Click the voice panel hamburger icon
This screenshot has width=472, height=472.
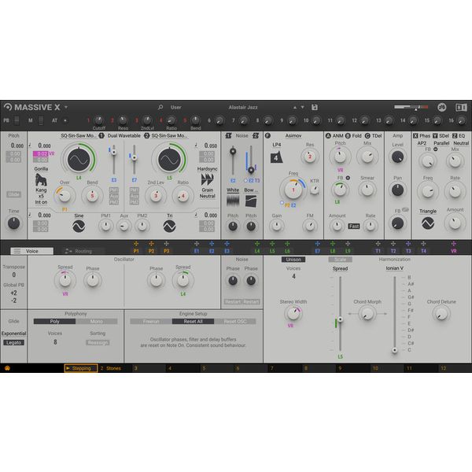(x=17, y=251)
